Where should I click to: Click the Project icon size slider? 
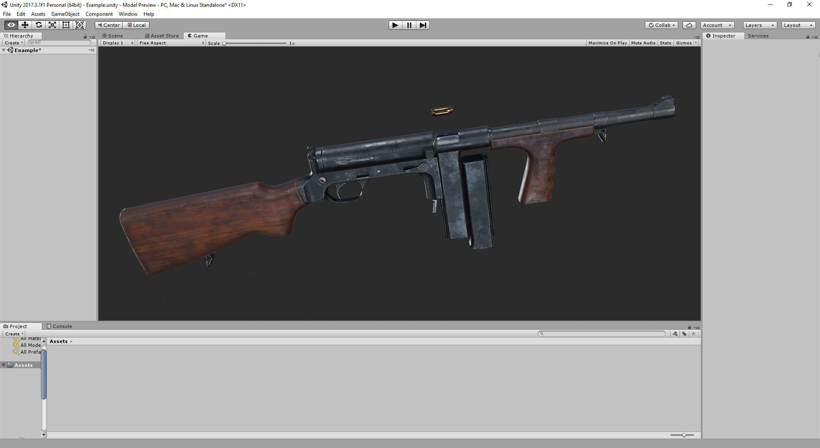tap(682, 435)
